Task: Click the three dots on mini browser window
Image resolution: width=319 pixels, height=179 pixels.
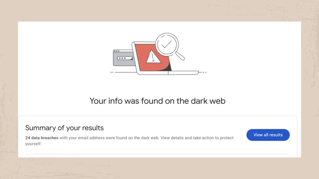Action: pyautogui.click(x=116, y=51)
